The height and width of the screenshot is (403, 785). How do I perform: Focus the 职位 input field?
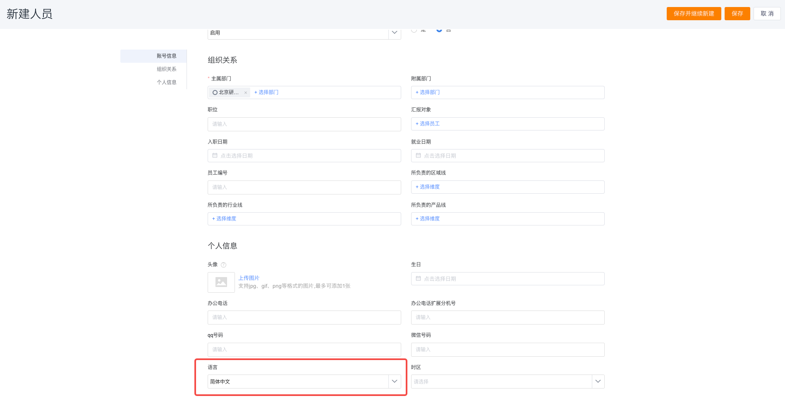tap(304, 124)
